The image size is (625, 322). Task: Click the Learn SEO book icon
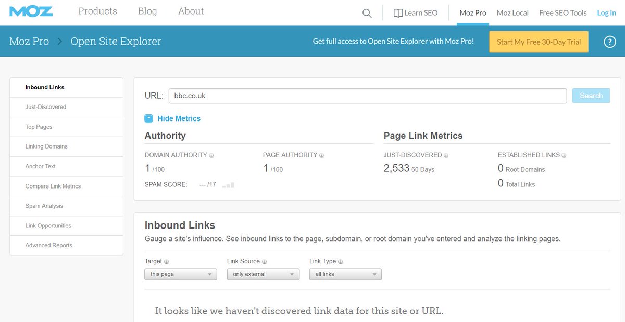click(x=398, y=13)
